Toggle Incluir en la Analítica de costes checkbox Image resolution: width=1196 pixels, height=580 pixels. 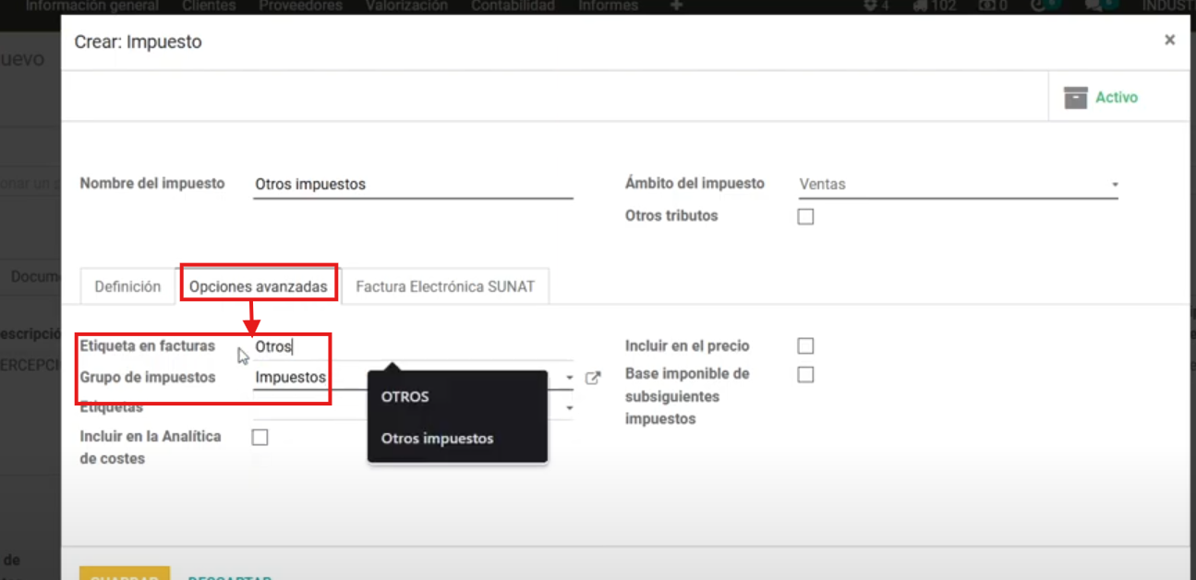tap(260, 438)
